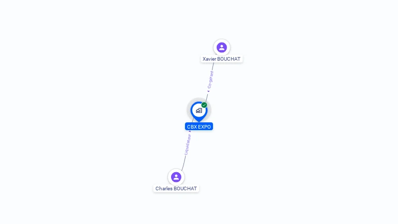Select the blue CBX EXPO company label

click(x=199, y=127)
